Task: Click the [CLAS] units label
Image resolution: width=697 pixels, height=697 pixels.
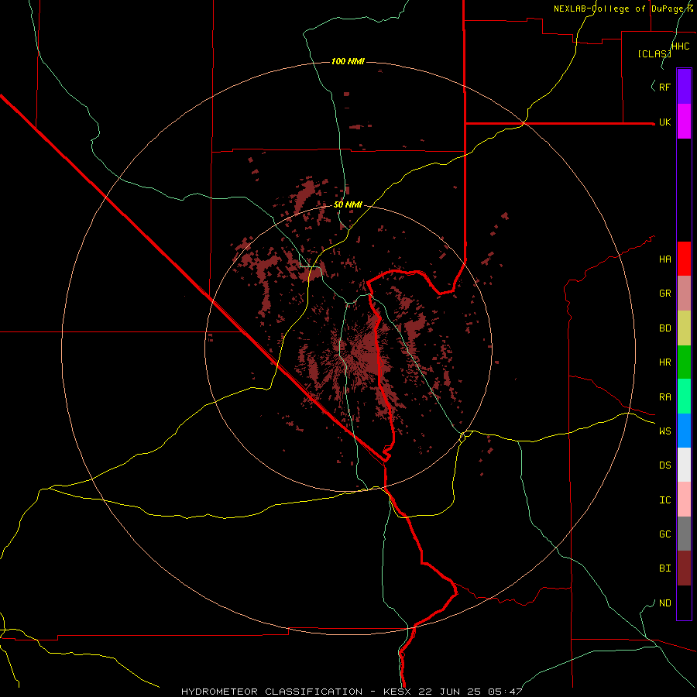Action: click(654, 53)
